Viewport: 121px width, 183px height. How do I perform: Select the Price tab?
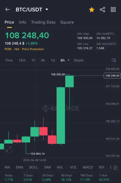[x=9, y=22]
